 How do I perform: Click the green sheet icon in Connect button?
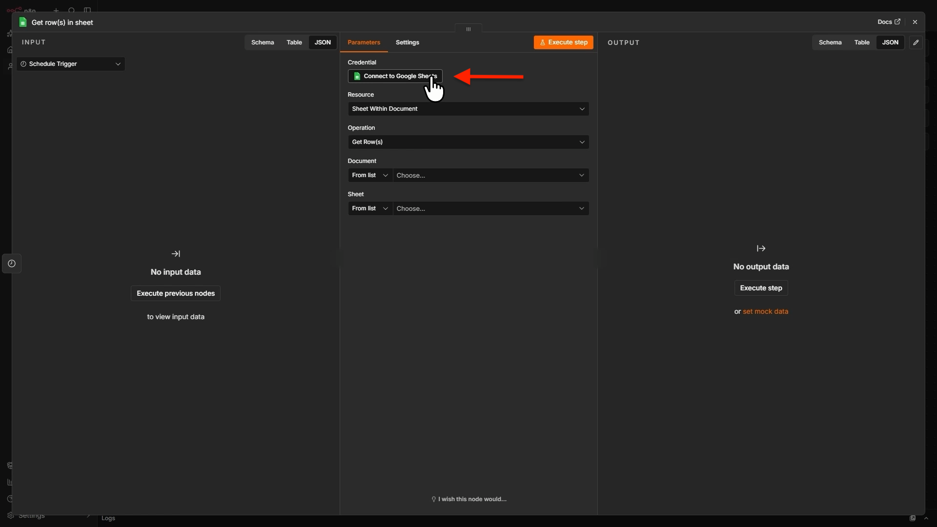pyautogui.click(x=357, y=76)
